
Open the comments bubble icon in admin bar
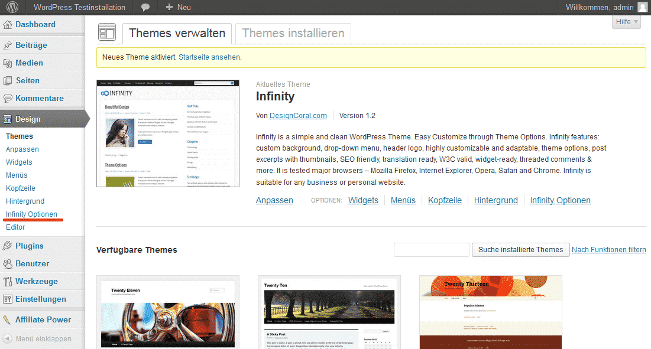(145, 8)
